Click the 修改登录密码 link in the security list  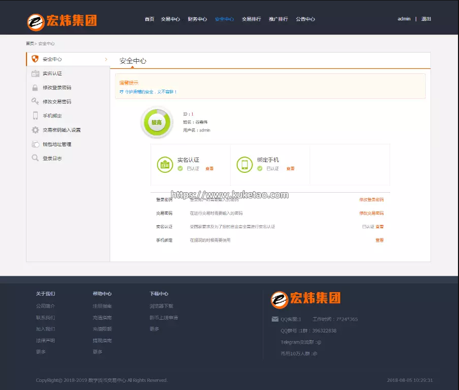[x=371, y=200]
